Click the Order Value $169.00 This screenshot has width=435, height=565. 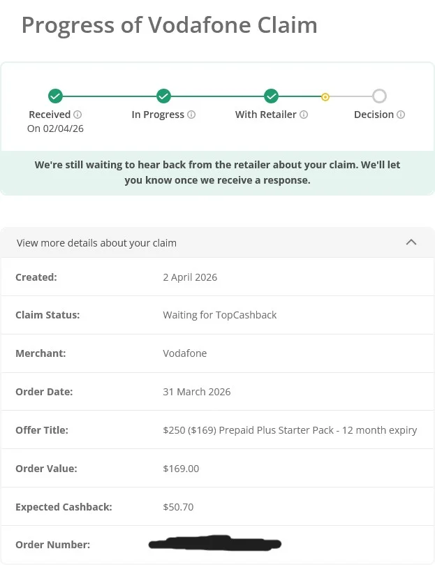[x=181, y=469]
